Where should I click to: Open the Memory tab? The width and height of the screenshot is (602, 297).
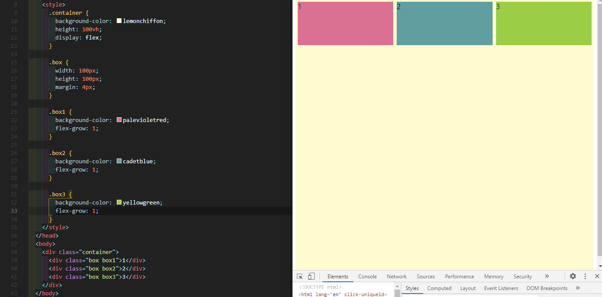(x=494, y=277)
